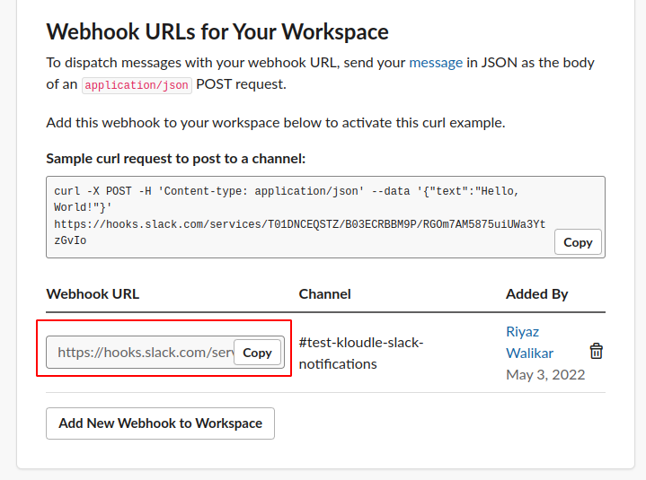This screenshot has width=646, height=480.
Task: Copy the webhook URL
Action: 257,353
